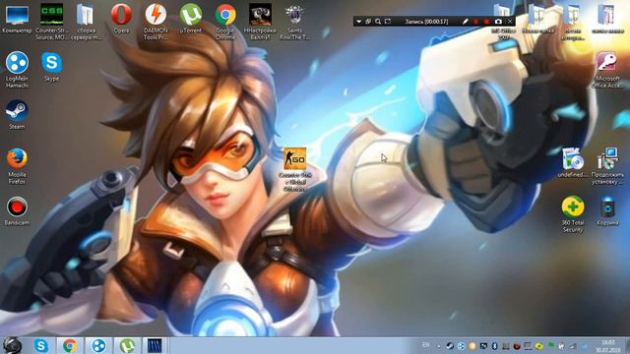The width and height of the screenshot is (630, 354).
Task: Click the rectangle area icon in recording bar
Action: coord(388,22)
